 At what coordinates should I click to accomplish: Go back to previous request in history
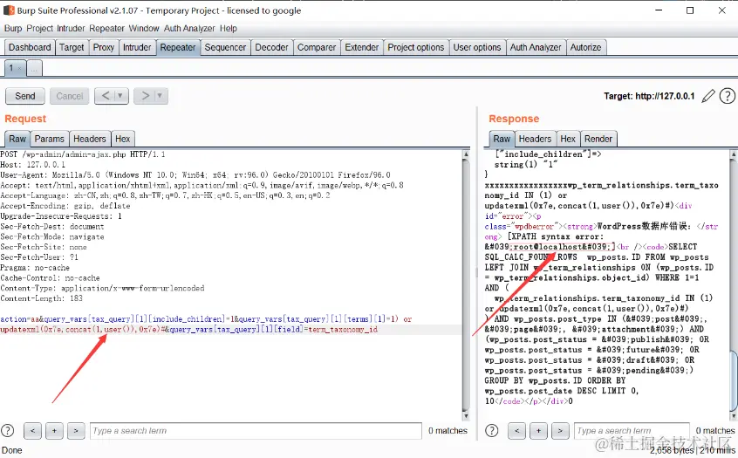(x=106, y=96)
